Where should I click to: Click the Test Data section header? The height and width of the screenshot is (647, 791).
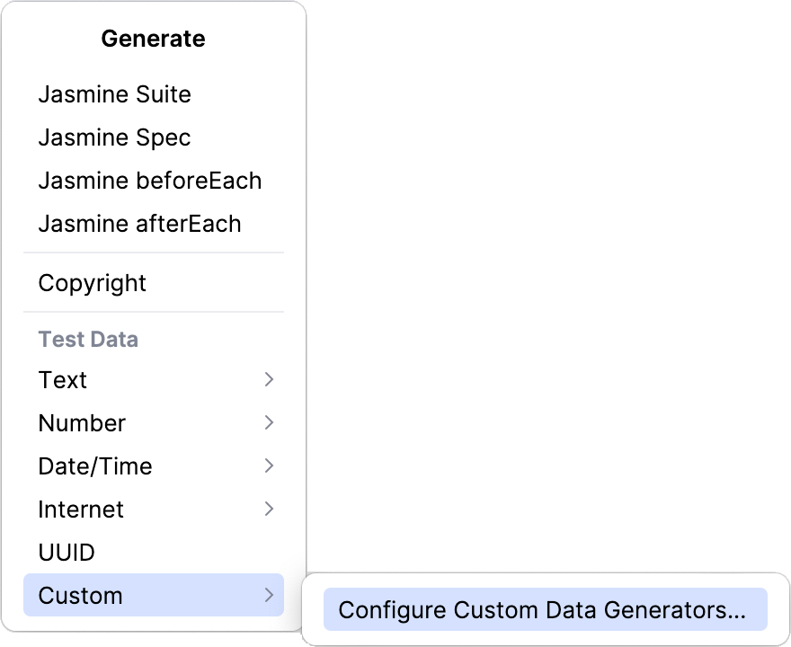click(87, 339)
